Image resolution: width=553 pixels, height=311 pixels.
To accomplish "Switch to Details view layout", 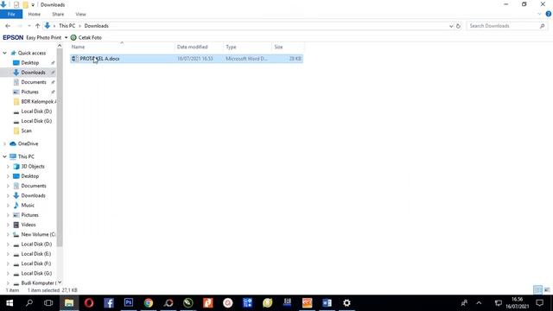I will click(x=537, y=290).
